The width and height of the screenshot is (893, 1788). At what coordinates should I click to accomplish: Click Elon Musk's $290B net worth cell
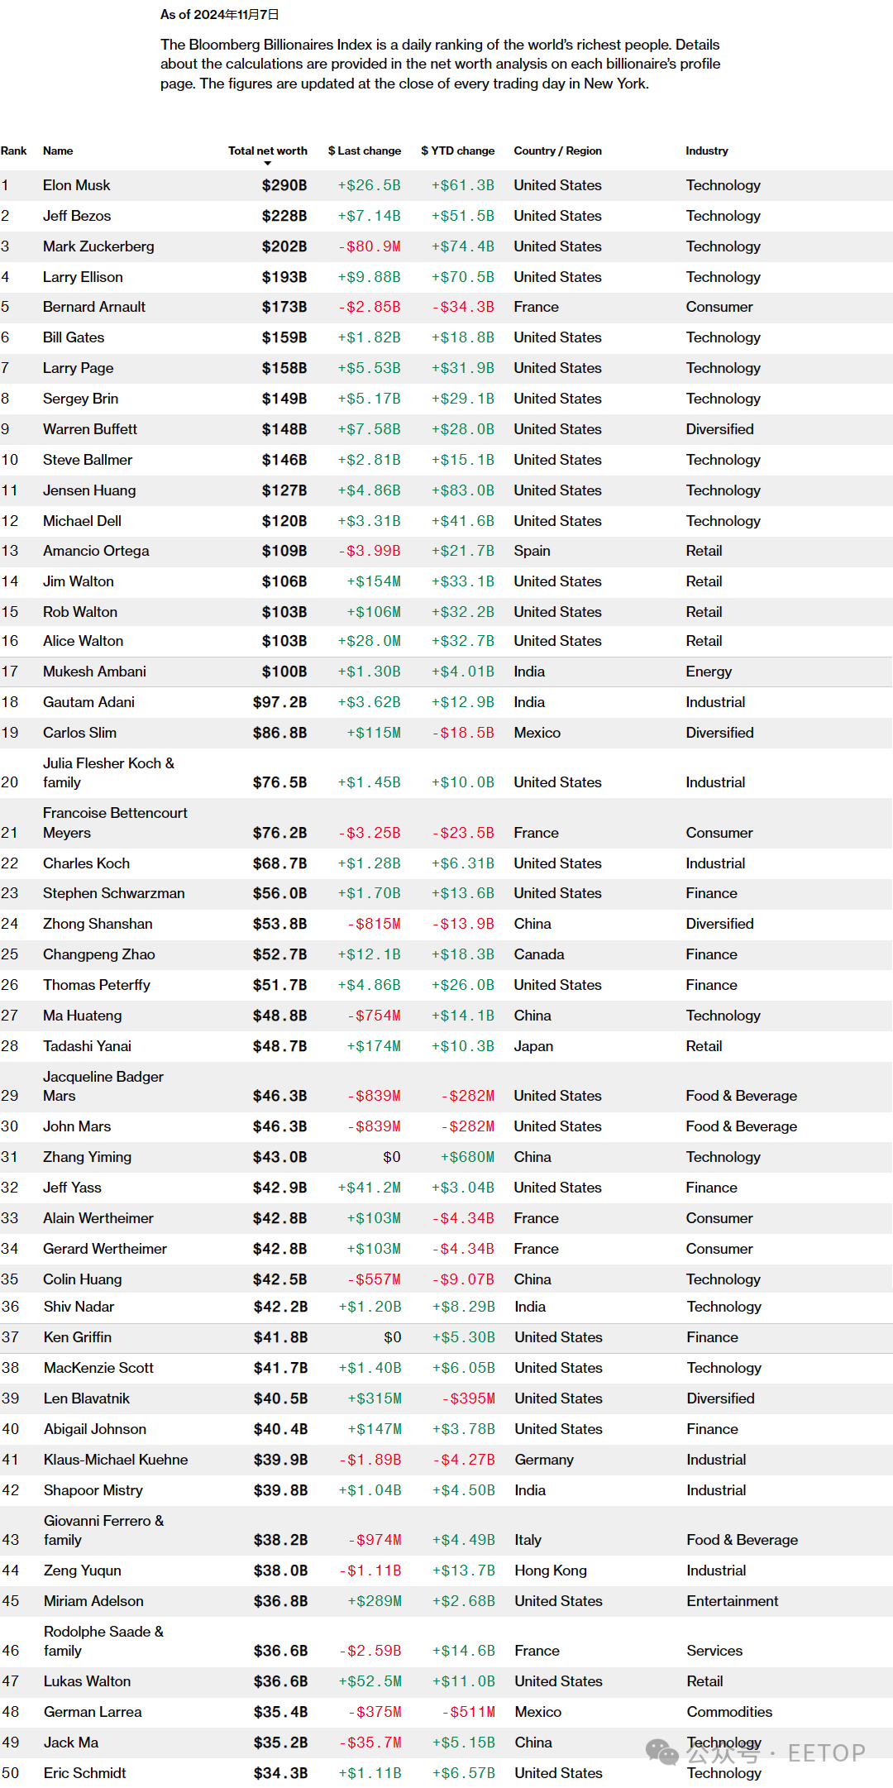284,185
